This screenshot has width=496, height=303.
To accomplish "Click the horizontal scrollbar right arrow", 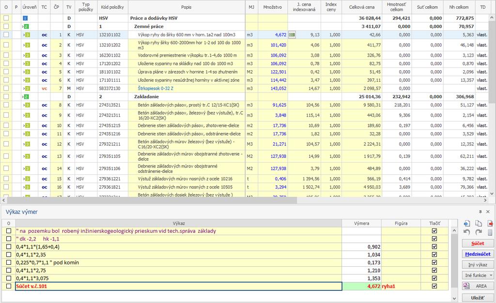I will click(x=485, y=200).
